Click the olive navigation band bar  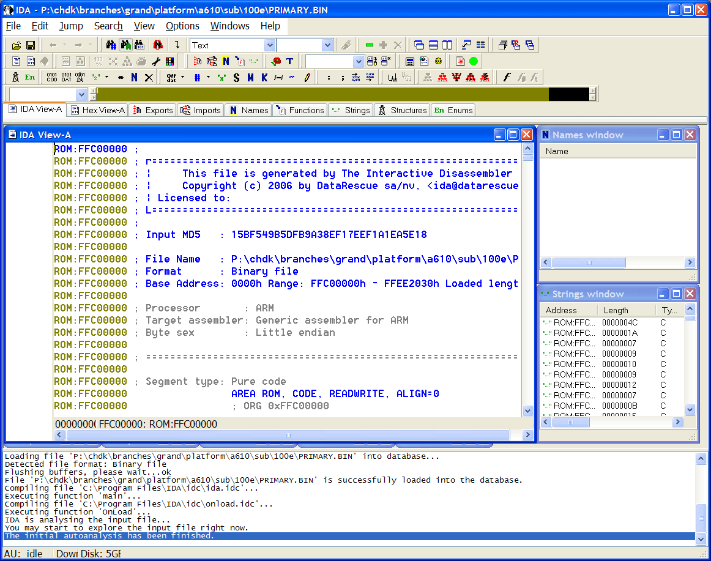point(318,94)
